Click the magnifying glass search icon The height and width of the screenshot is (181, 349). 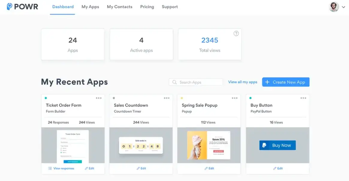(x=174, y=82)
